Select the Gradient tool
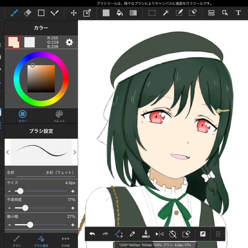The width and height of the screenshot is (248, 248). [x=133, y=13]
